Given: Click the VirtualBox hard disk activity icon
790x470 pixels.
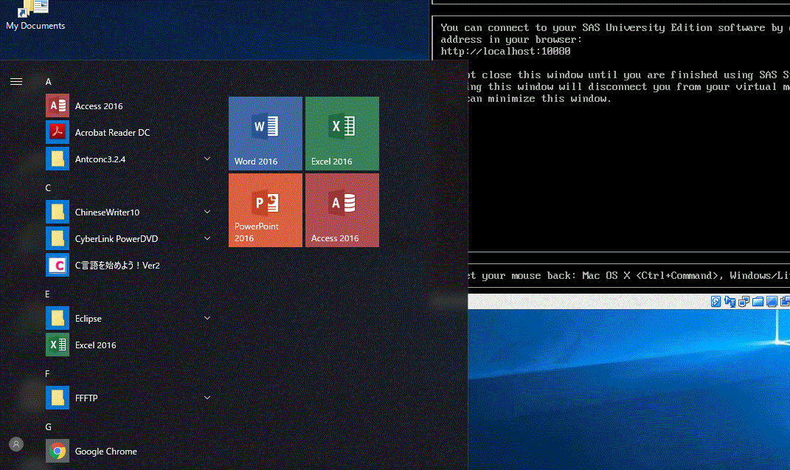Looking at the screenshot, I should click(x=716, y=301).
